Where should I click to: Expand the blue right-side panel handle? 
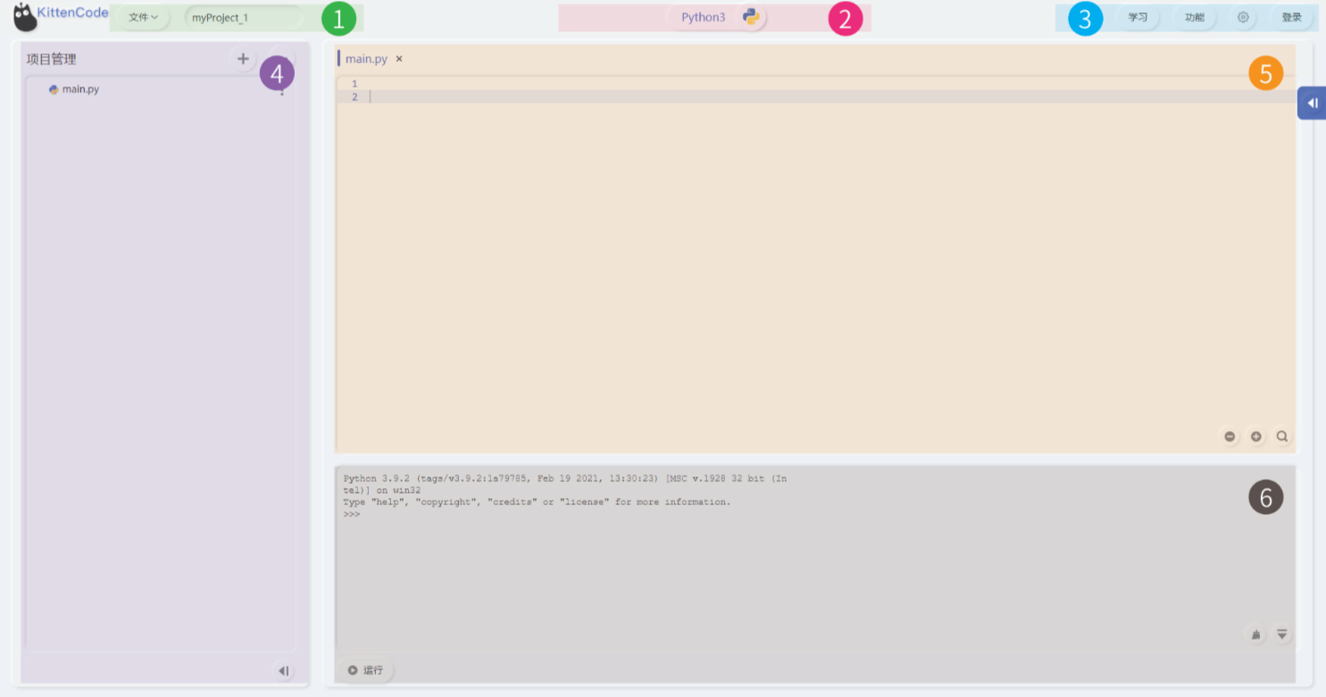pos(1312,104)
